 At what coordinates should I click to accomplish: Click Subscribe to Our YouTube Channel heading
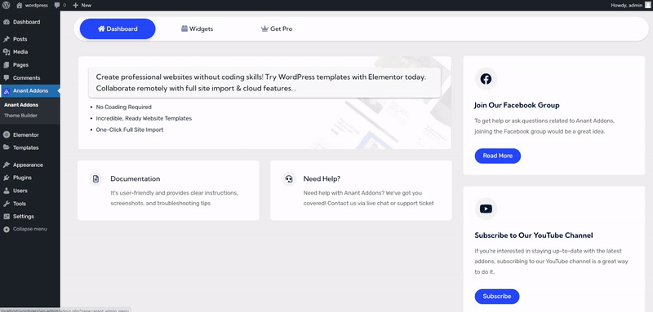[x=534, y=235]
